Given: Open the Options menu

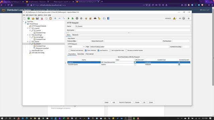Looking at the screenshot, I should click(40, 15).
